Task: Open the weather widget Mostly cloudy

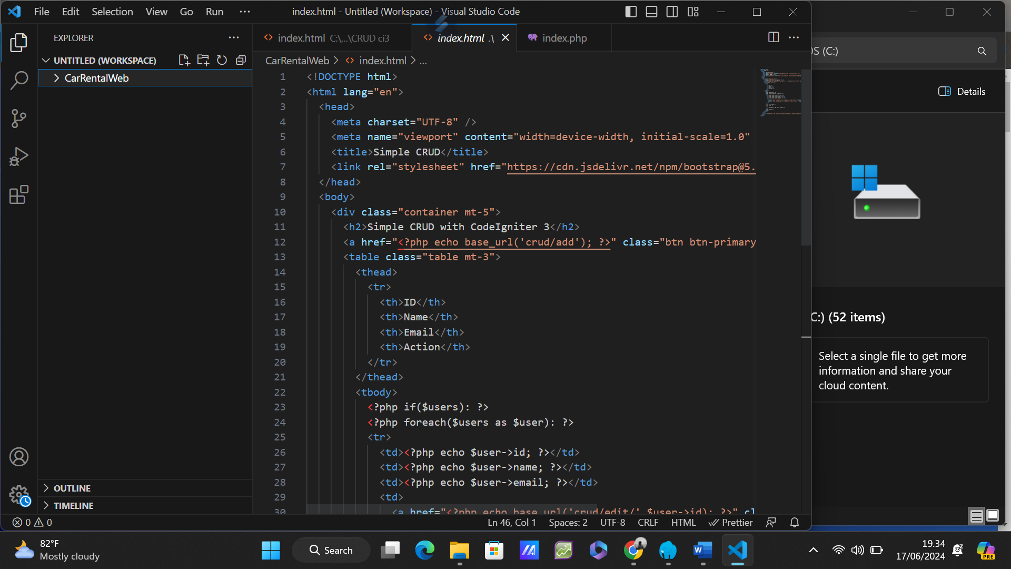Action: (x=58, y=551)
